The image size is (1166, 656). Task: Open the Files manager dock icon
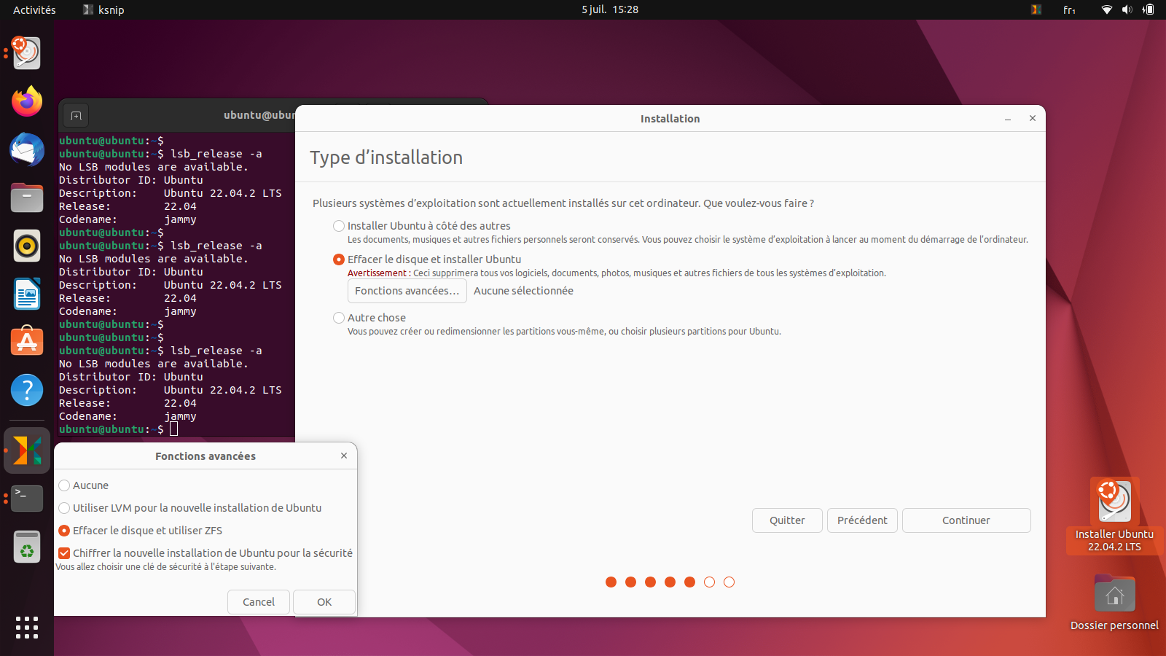click(x=27, y=198)
